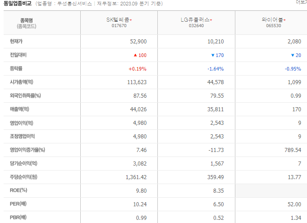This screenshot has width=307, height=223.
Task: Click PBR value 1.34
Action: point(296,218)
